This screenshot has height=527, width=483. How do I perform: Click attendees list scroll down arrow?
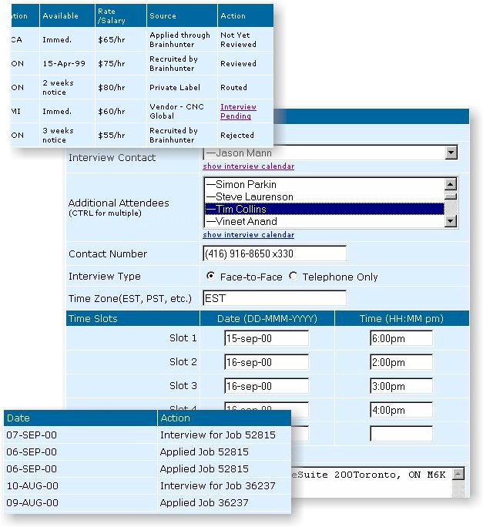click(x=451, y=221)
